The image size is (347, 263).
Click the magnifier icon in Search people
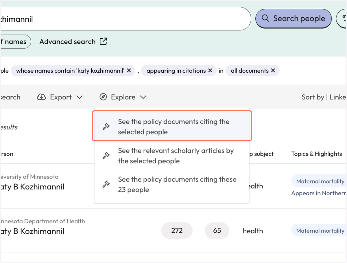pos(265,18)
